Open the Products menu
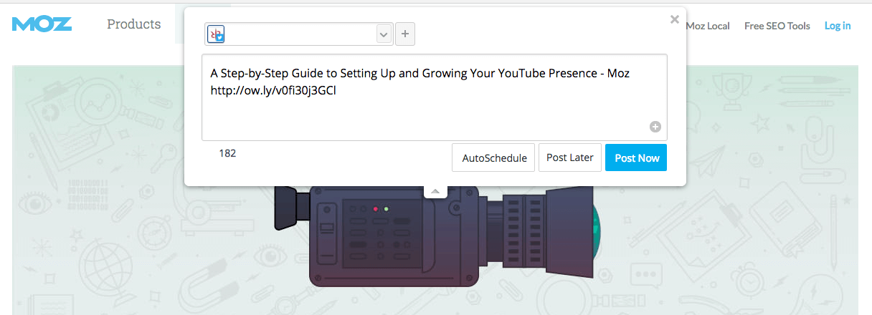 (133, 24)
